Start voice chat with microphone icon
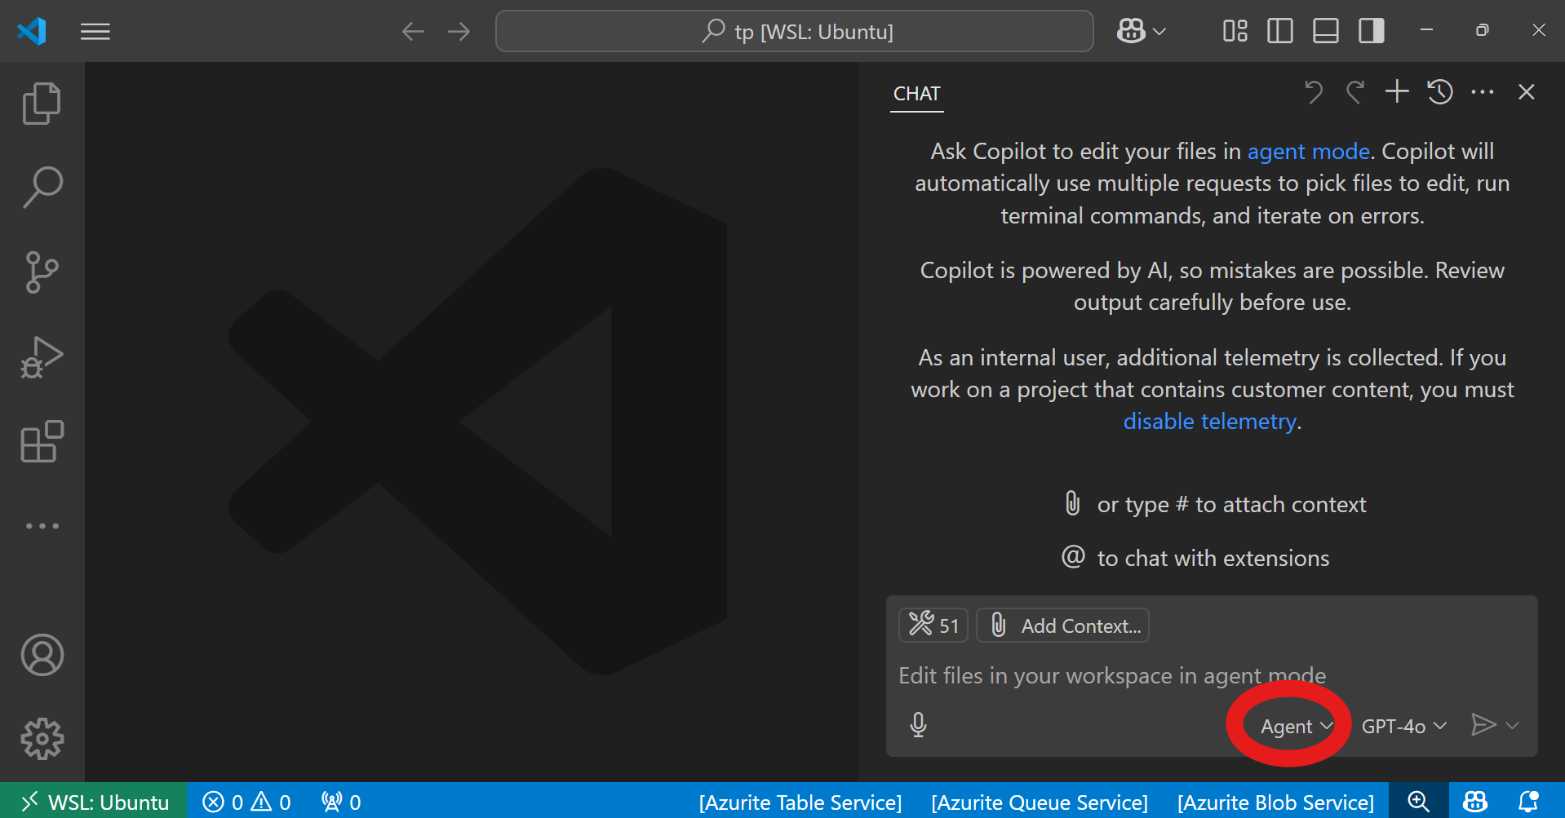This screenshot has height=818, width=1565. 918,725
